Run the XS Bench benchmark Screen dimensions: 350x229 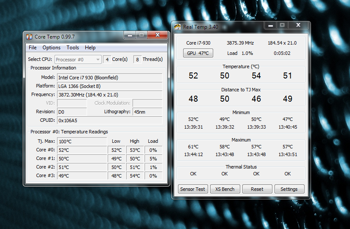tap(225, 189)
